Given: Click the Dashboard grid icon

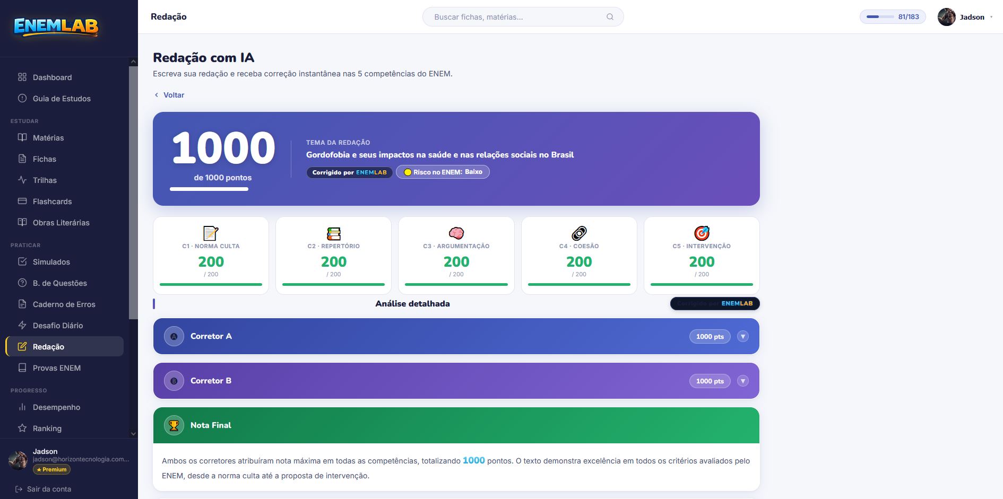Looking at the screenshot, I should coord(22,77).
